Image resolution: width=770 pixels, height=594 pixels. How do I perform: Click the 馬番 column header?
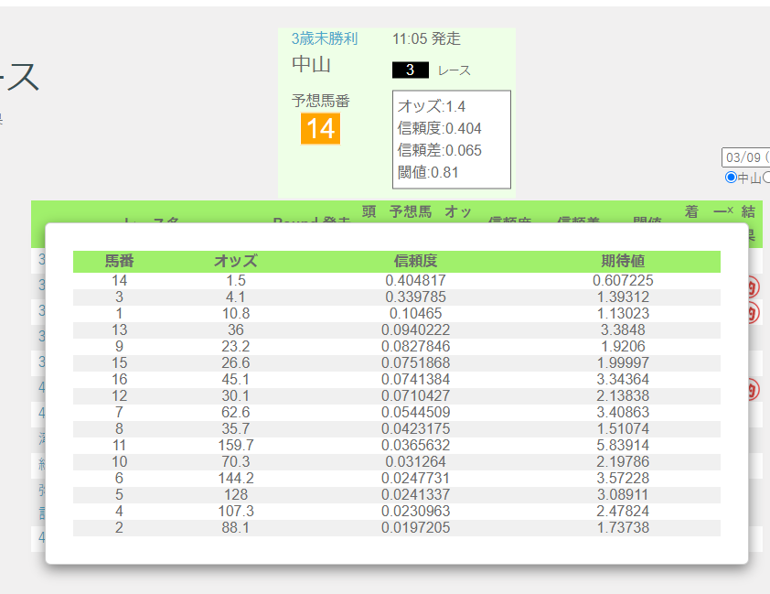[x=120, y=261]
